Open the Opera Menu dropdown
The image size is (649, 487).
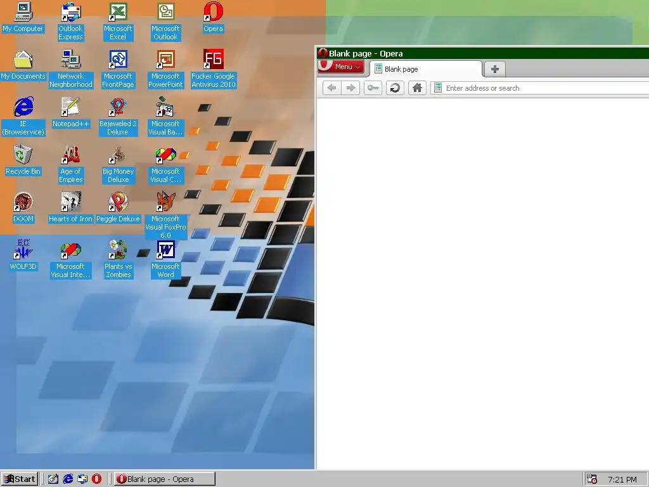(341, 67)
